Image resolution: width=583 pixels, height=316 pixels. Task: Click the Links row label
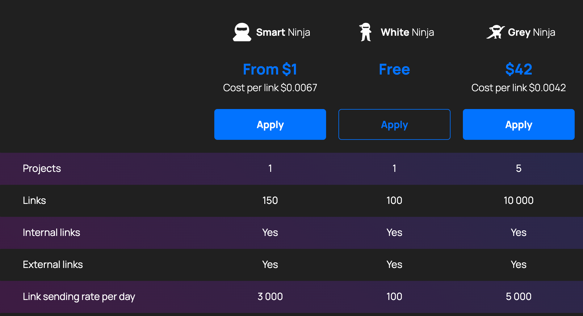[x=34, y=201]
